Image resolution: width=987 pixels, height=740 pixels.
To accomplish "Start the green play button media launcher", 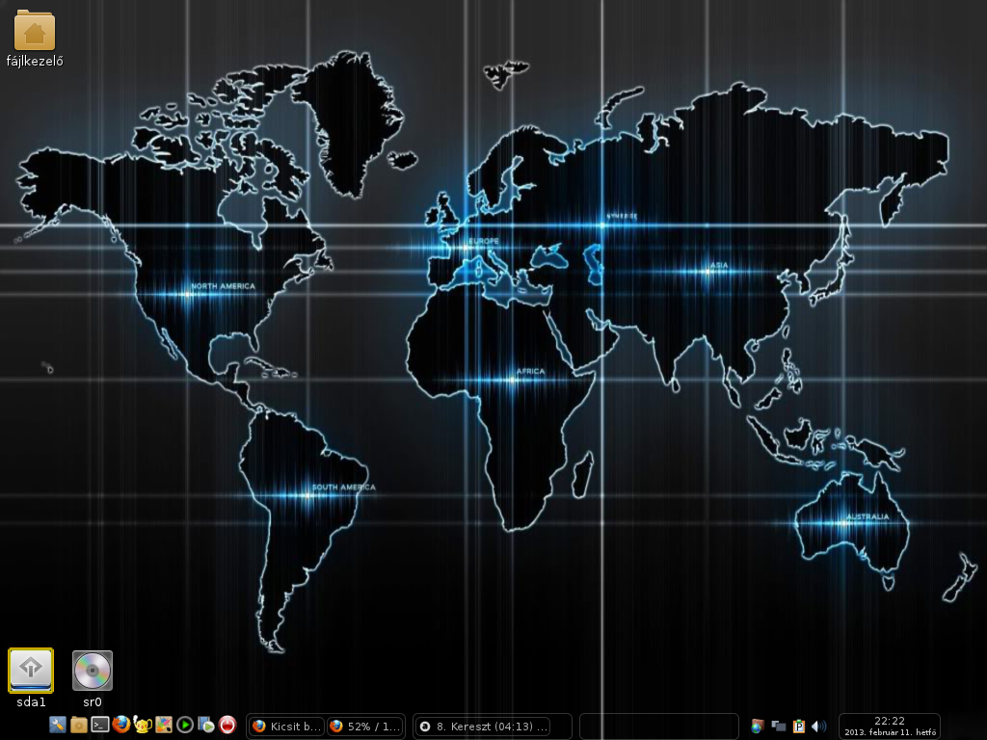I will click(x=185, y=725).
